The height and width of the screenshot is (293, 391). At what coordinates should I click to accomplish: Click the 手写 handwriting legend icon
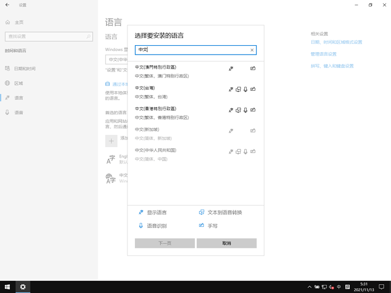coord(201,226)
